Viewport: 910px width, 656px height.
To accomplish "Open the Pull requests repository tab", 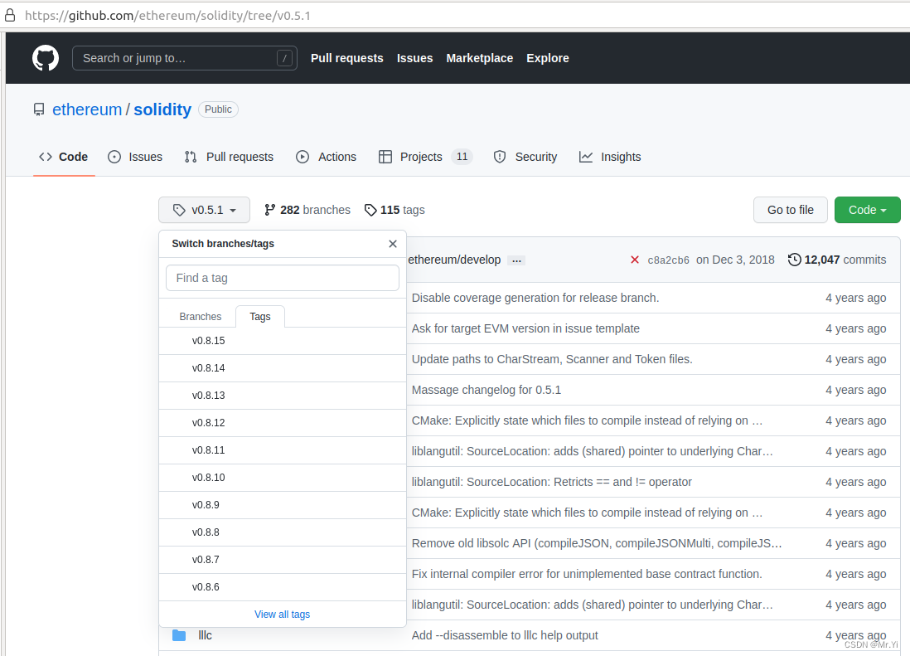I will (229, 157).
